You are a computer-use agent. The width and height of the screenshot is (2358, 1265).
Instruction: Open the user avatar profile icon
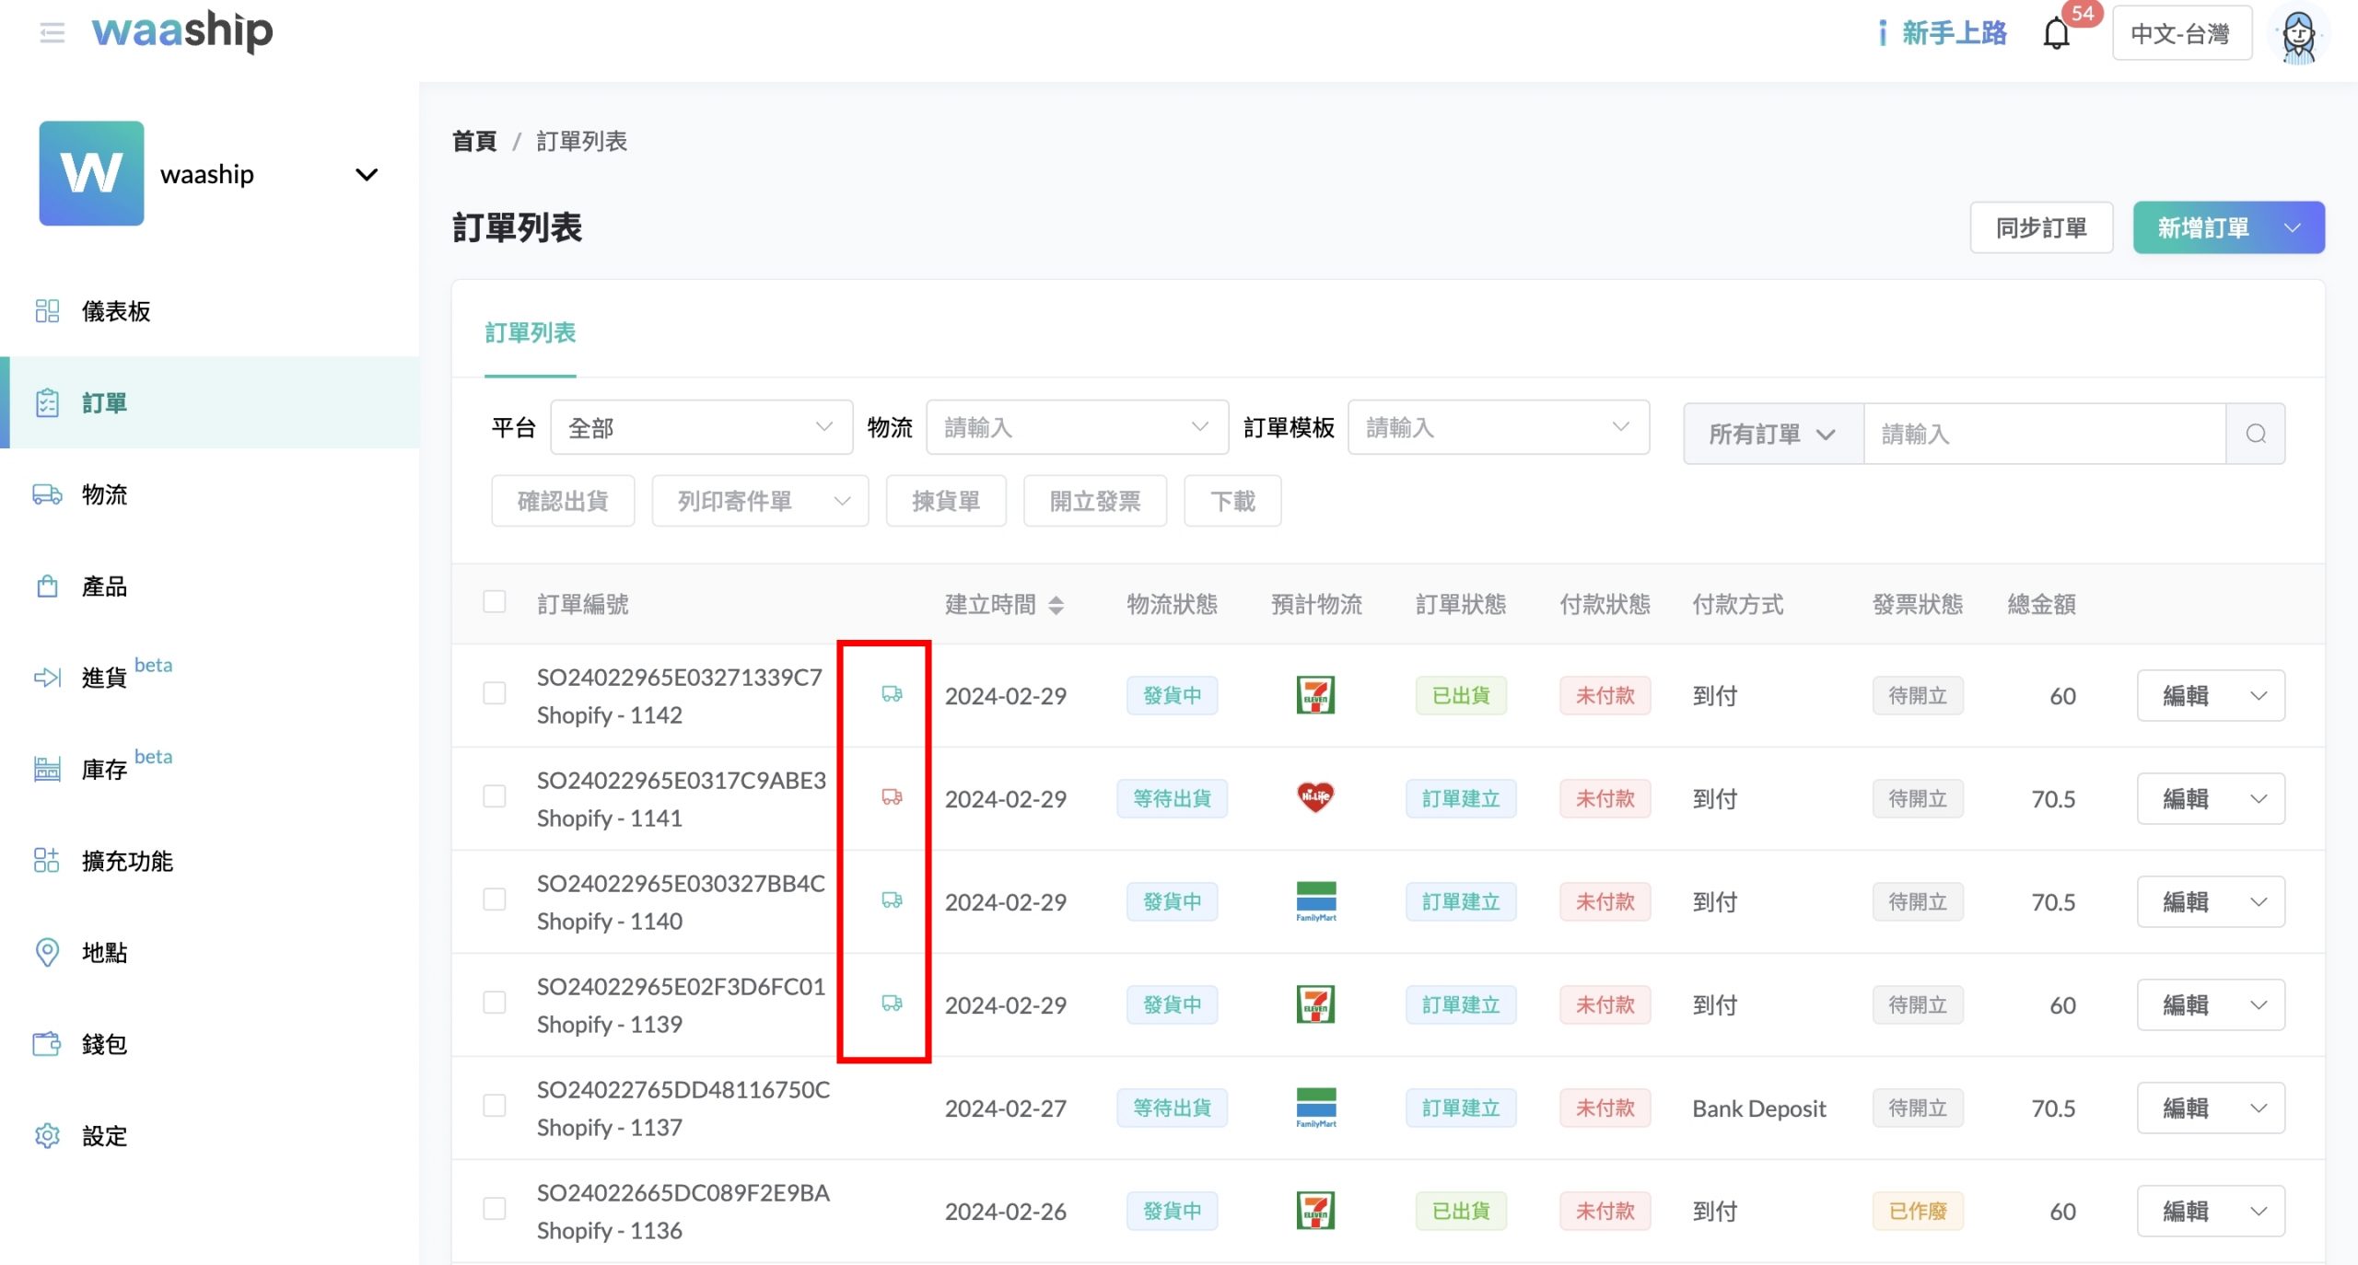coord(2298,37)
